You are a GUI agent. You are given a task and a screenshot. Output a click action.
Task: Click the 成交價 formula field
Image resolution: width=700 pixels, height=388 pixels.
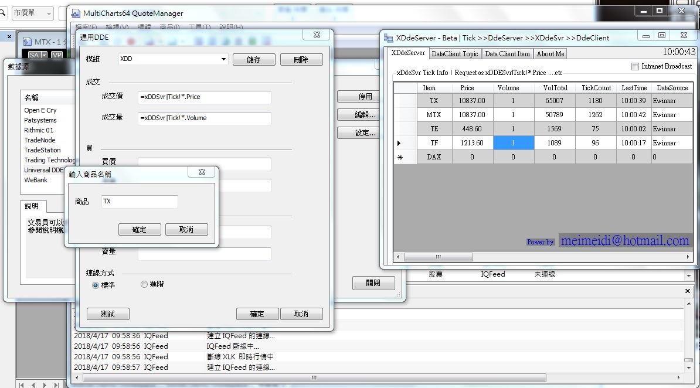tap(205, 97)
